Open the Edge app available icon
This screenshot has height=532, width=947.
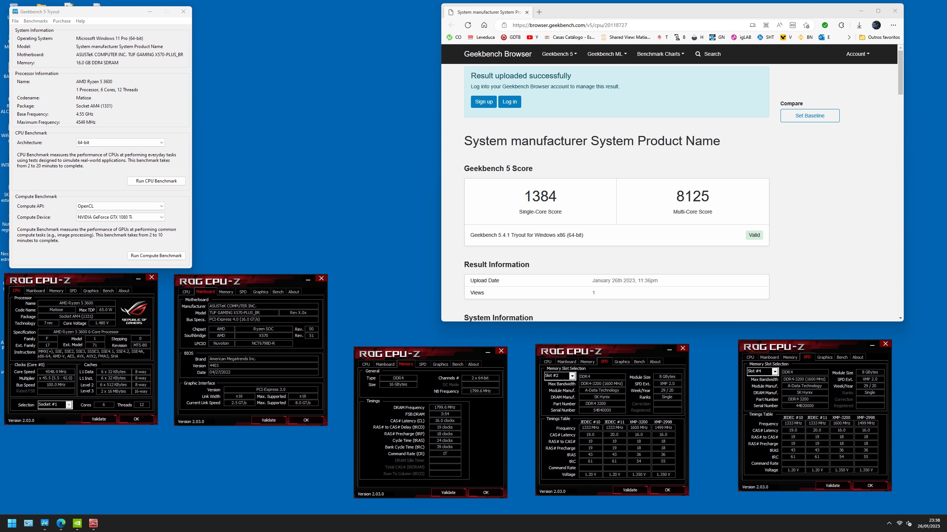pyautogui.click(x=752, y=25)
